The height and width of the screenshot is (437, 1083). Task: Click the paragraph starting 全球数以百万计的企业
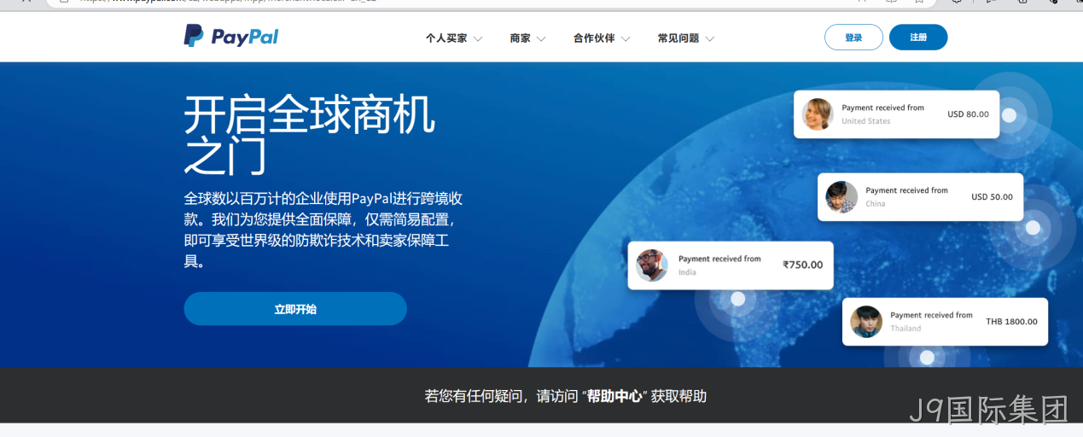coord(323,230)
